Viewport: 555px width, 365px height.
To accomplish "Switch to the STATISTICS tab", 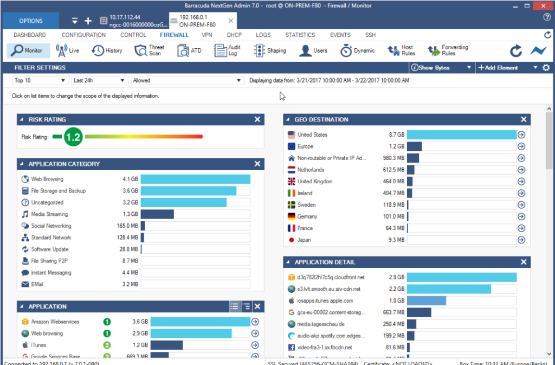I will tap(300, 35).
